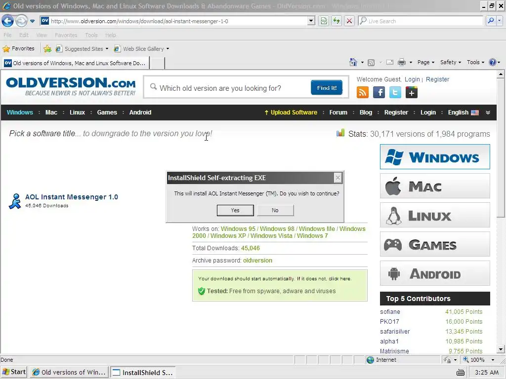Open search provider options dropdown

pyautogui.click(x=499, y=21)
